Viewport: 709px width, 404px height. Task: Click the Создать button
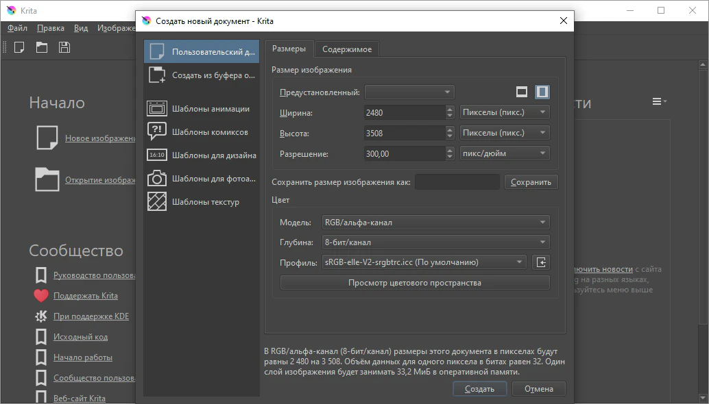pyautogui.click(x=479, y=389)
